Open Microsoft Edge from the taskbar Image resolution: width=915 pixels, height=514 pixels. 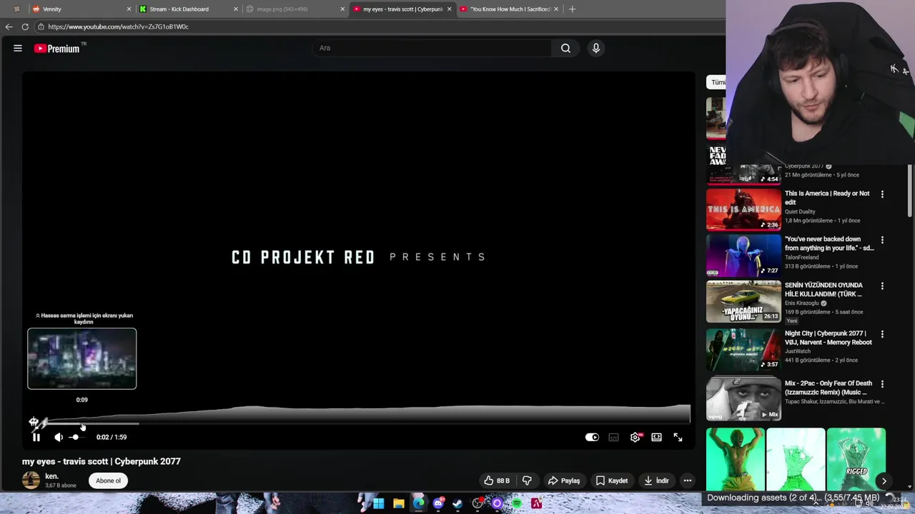point(418,503)
